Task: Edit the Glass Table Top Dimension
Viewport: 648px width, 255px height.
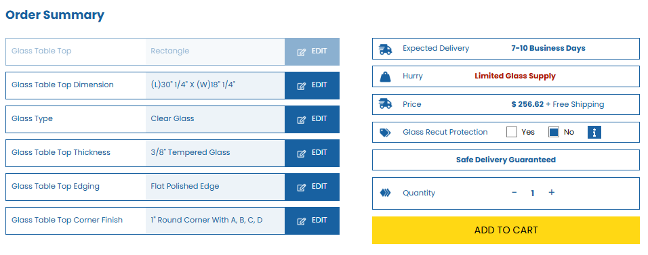Action: [312, 85]
